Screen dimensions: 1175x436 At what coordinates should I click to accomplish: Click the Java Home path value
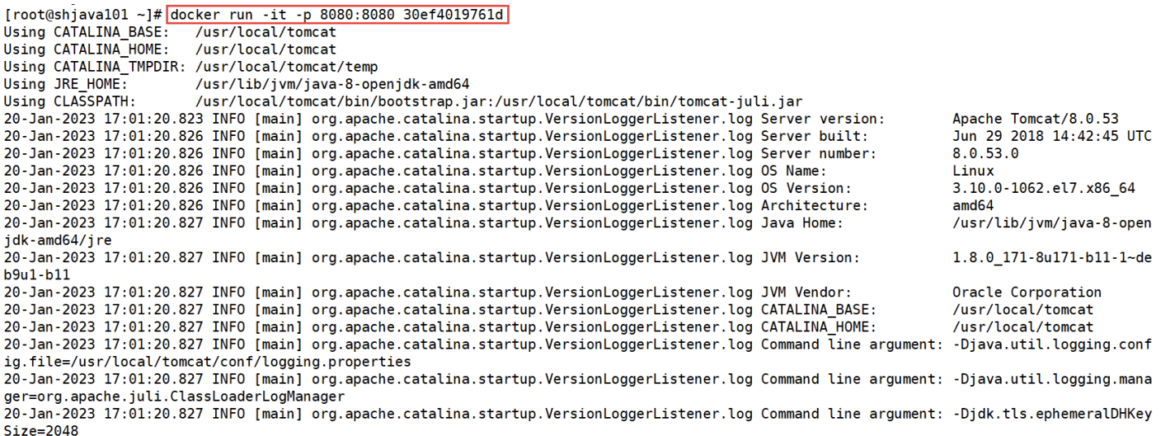(x=1051, y=223)
